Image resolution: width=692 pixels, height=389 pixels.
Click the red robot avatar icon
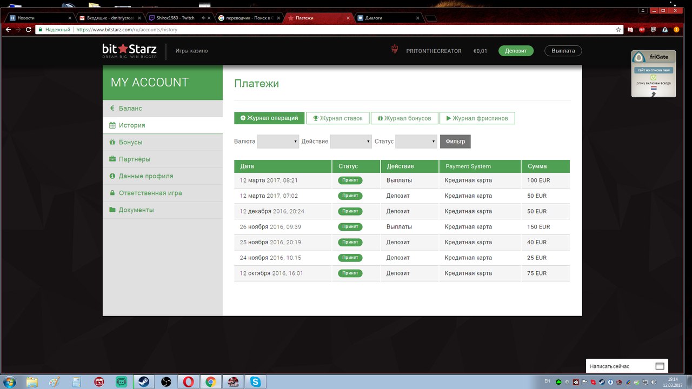coord(395,50)
